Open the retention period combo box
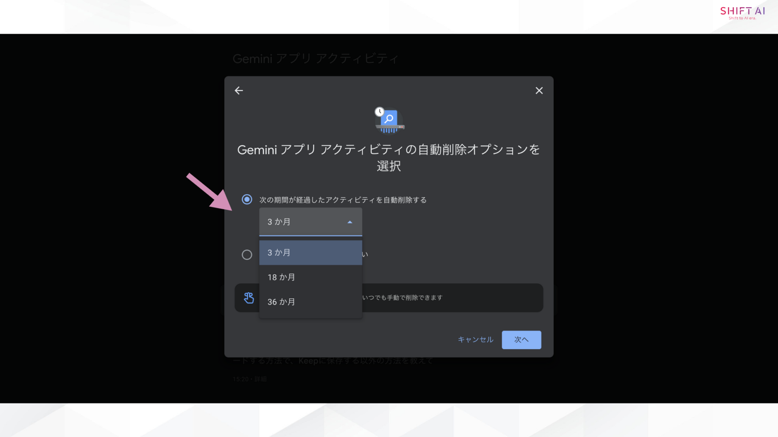The height and width of the screenshot is (437, 778). [310, 222]
